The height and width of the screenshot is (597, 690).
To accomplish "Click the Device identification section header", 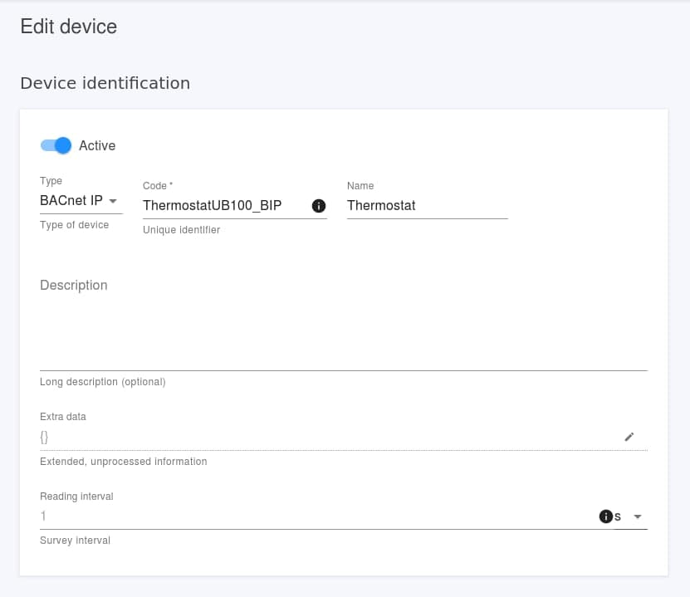I will coord(105,83).
